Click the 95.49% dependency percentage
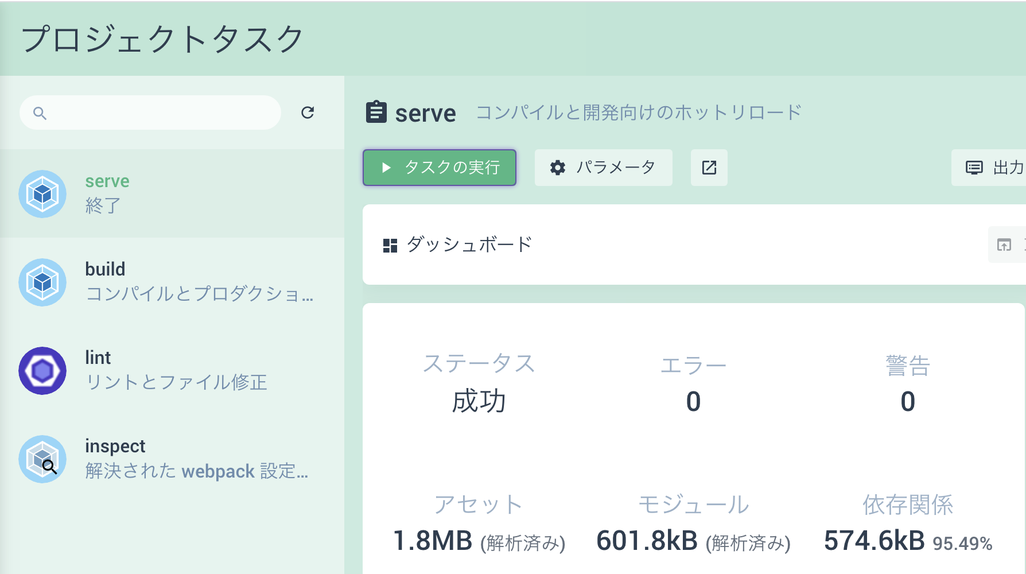This screenshot has height=574, width=1026. [x=962, y=544]
